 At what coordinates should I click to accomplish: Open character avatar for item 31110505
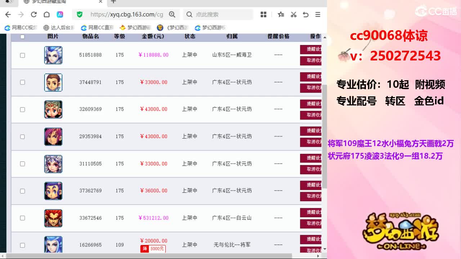pyautogui.click(x=53, y=164)
